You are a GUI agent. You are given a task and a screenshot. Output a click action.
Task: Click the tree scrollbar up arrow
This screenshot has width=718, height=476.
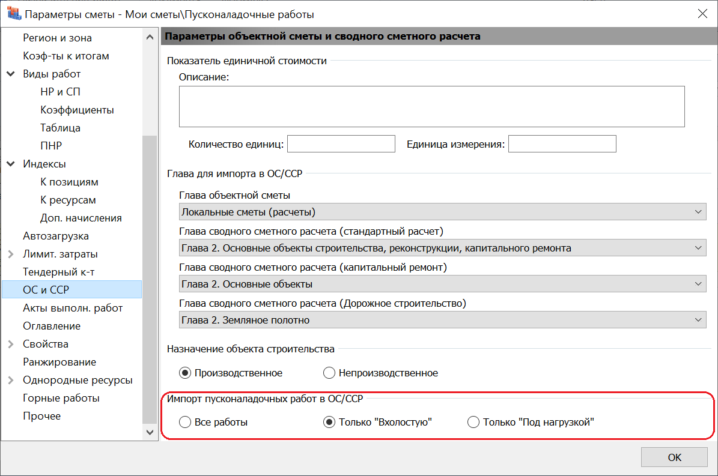click(x=150, y=37)
